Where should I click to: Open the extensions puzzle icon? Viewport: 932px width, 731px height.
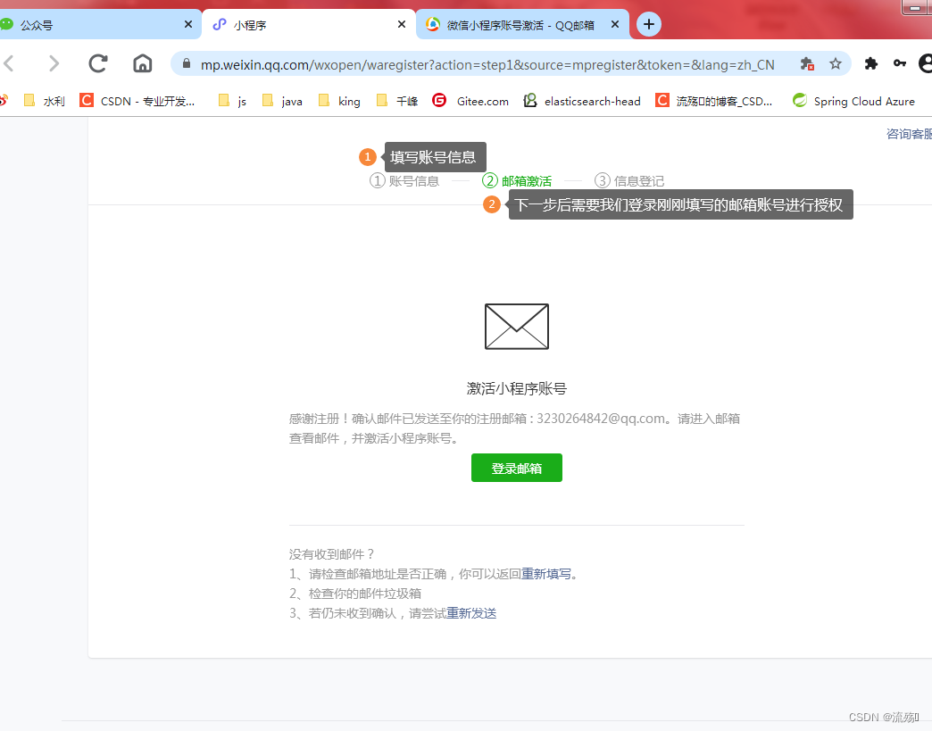pos(870,63)
